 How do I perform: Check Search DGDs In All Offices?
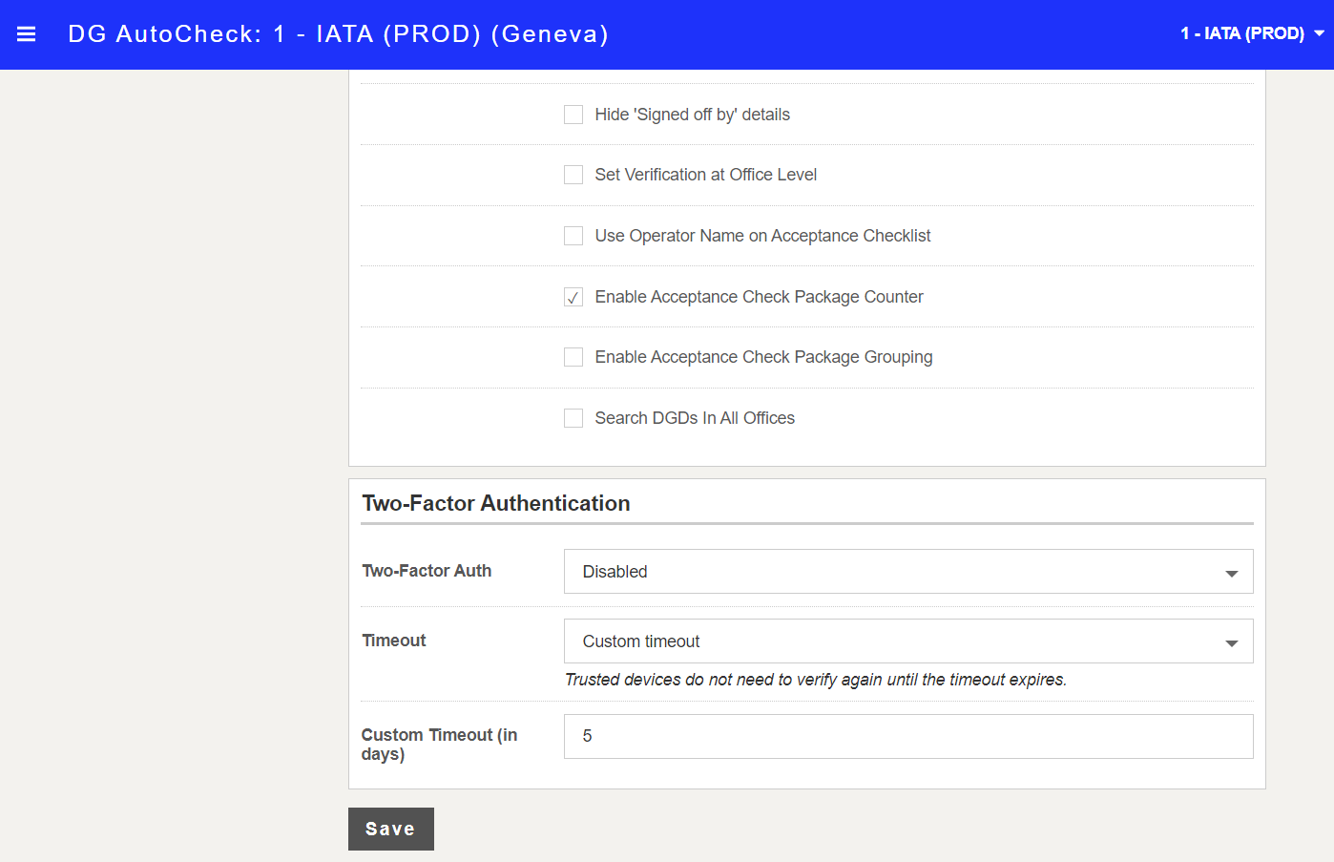click(x=573, y=418)
